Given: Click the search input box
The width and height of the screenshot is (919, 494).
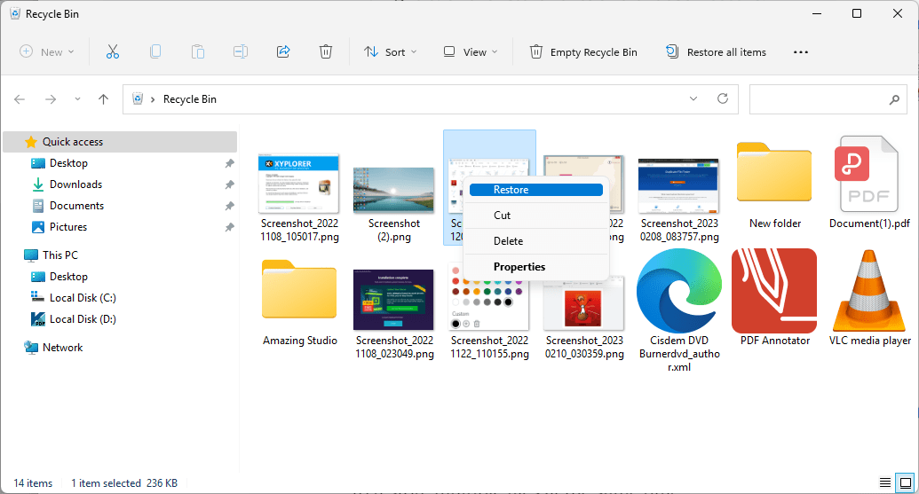Looking at the screenshot, I should click(x=817, y=98).
